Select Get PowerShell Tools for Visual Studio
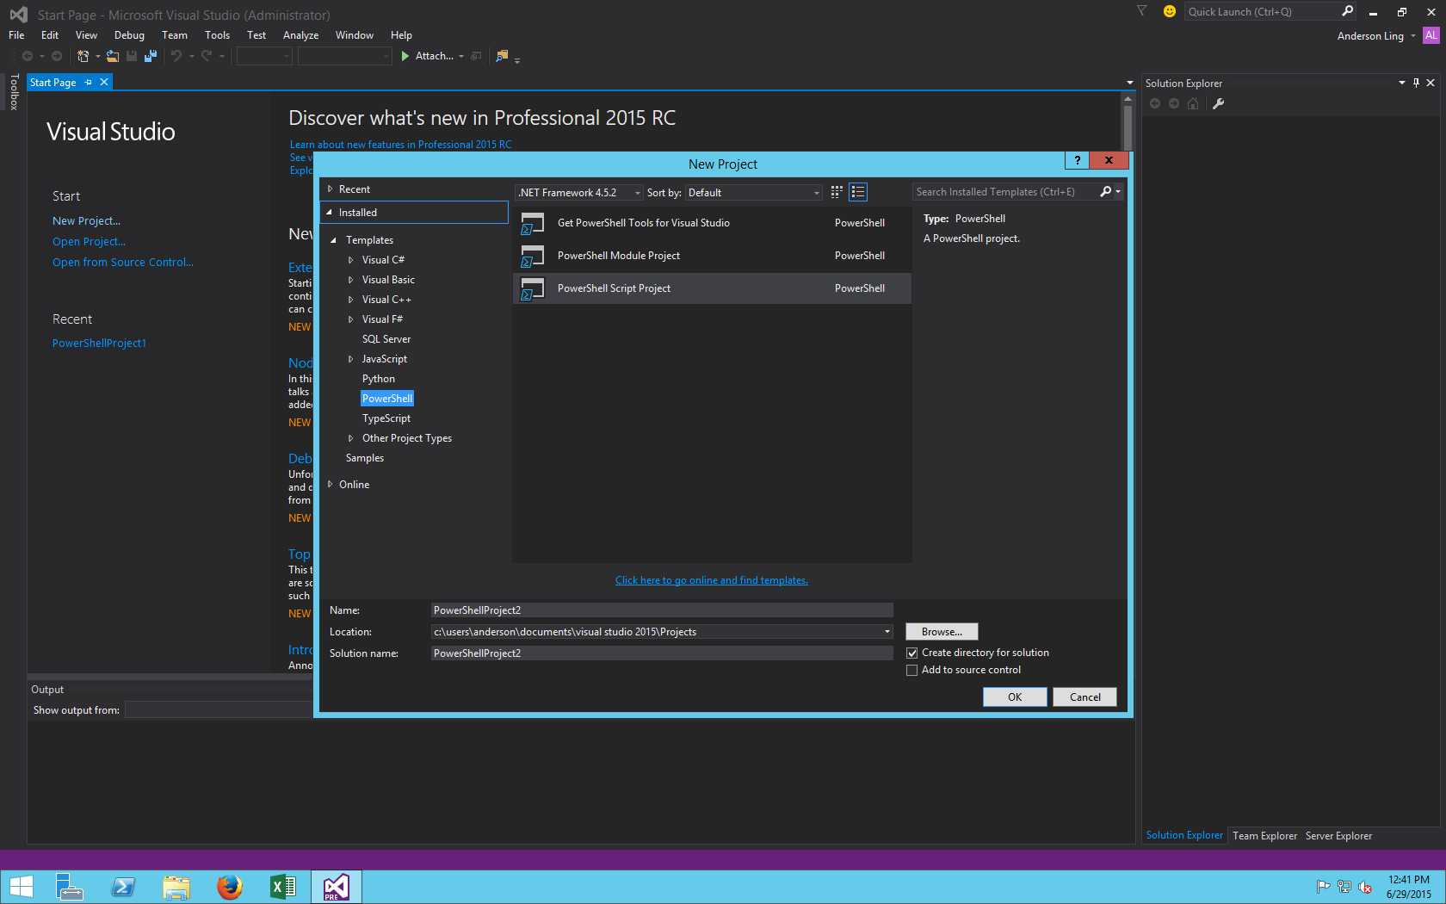This screenshot has width=1446, height=904. pyautogui.click(x=712, y=223)
